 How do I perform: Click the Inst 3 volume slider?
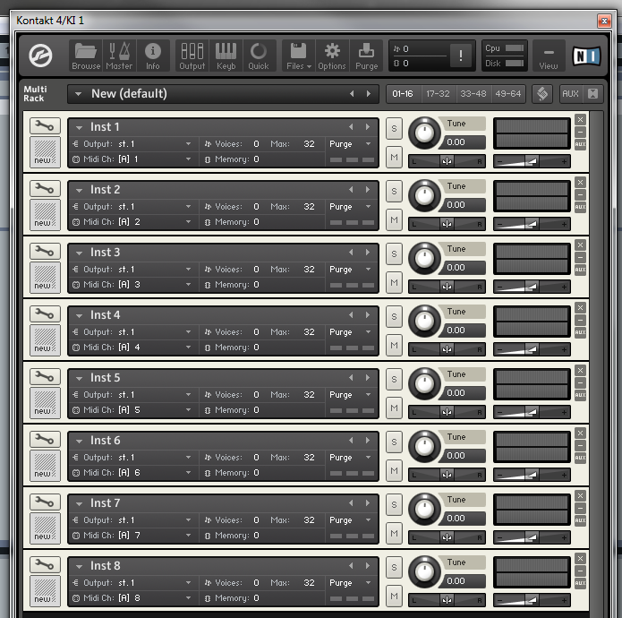(532, 287)
